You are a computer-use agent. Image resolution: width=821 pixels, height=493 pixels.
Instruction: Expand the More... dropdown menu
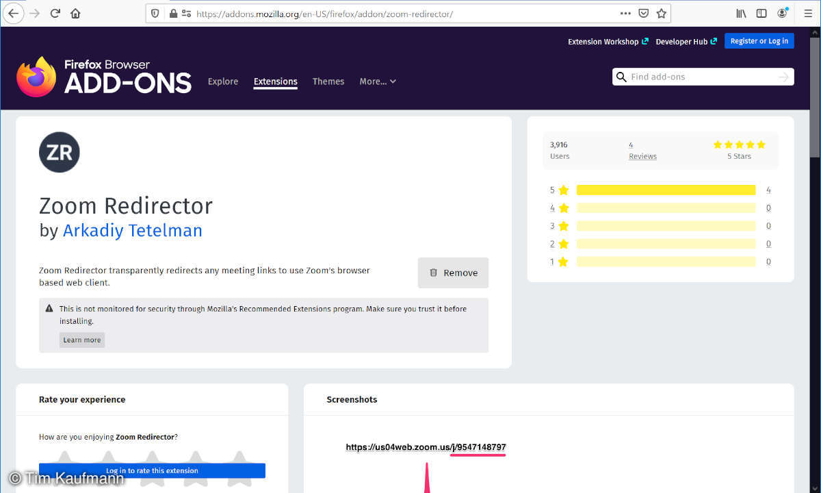click(x=378, y=81)
